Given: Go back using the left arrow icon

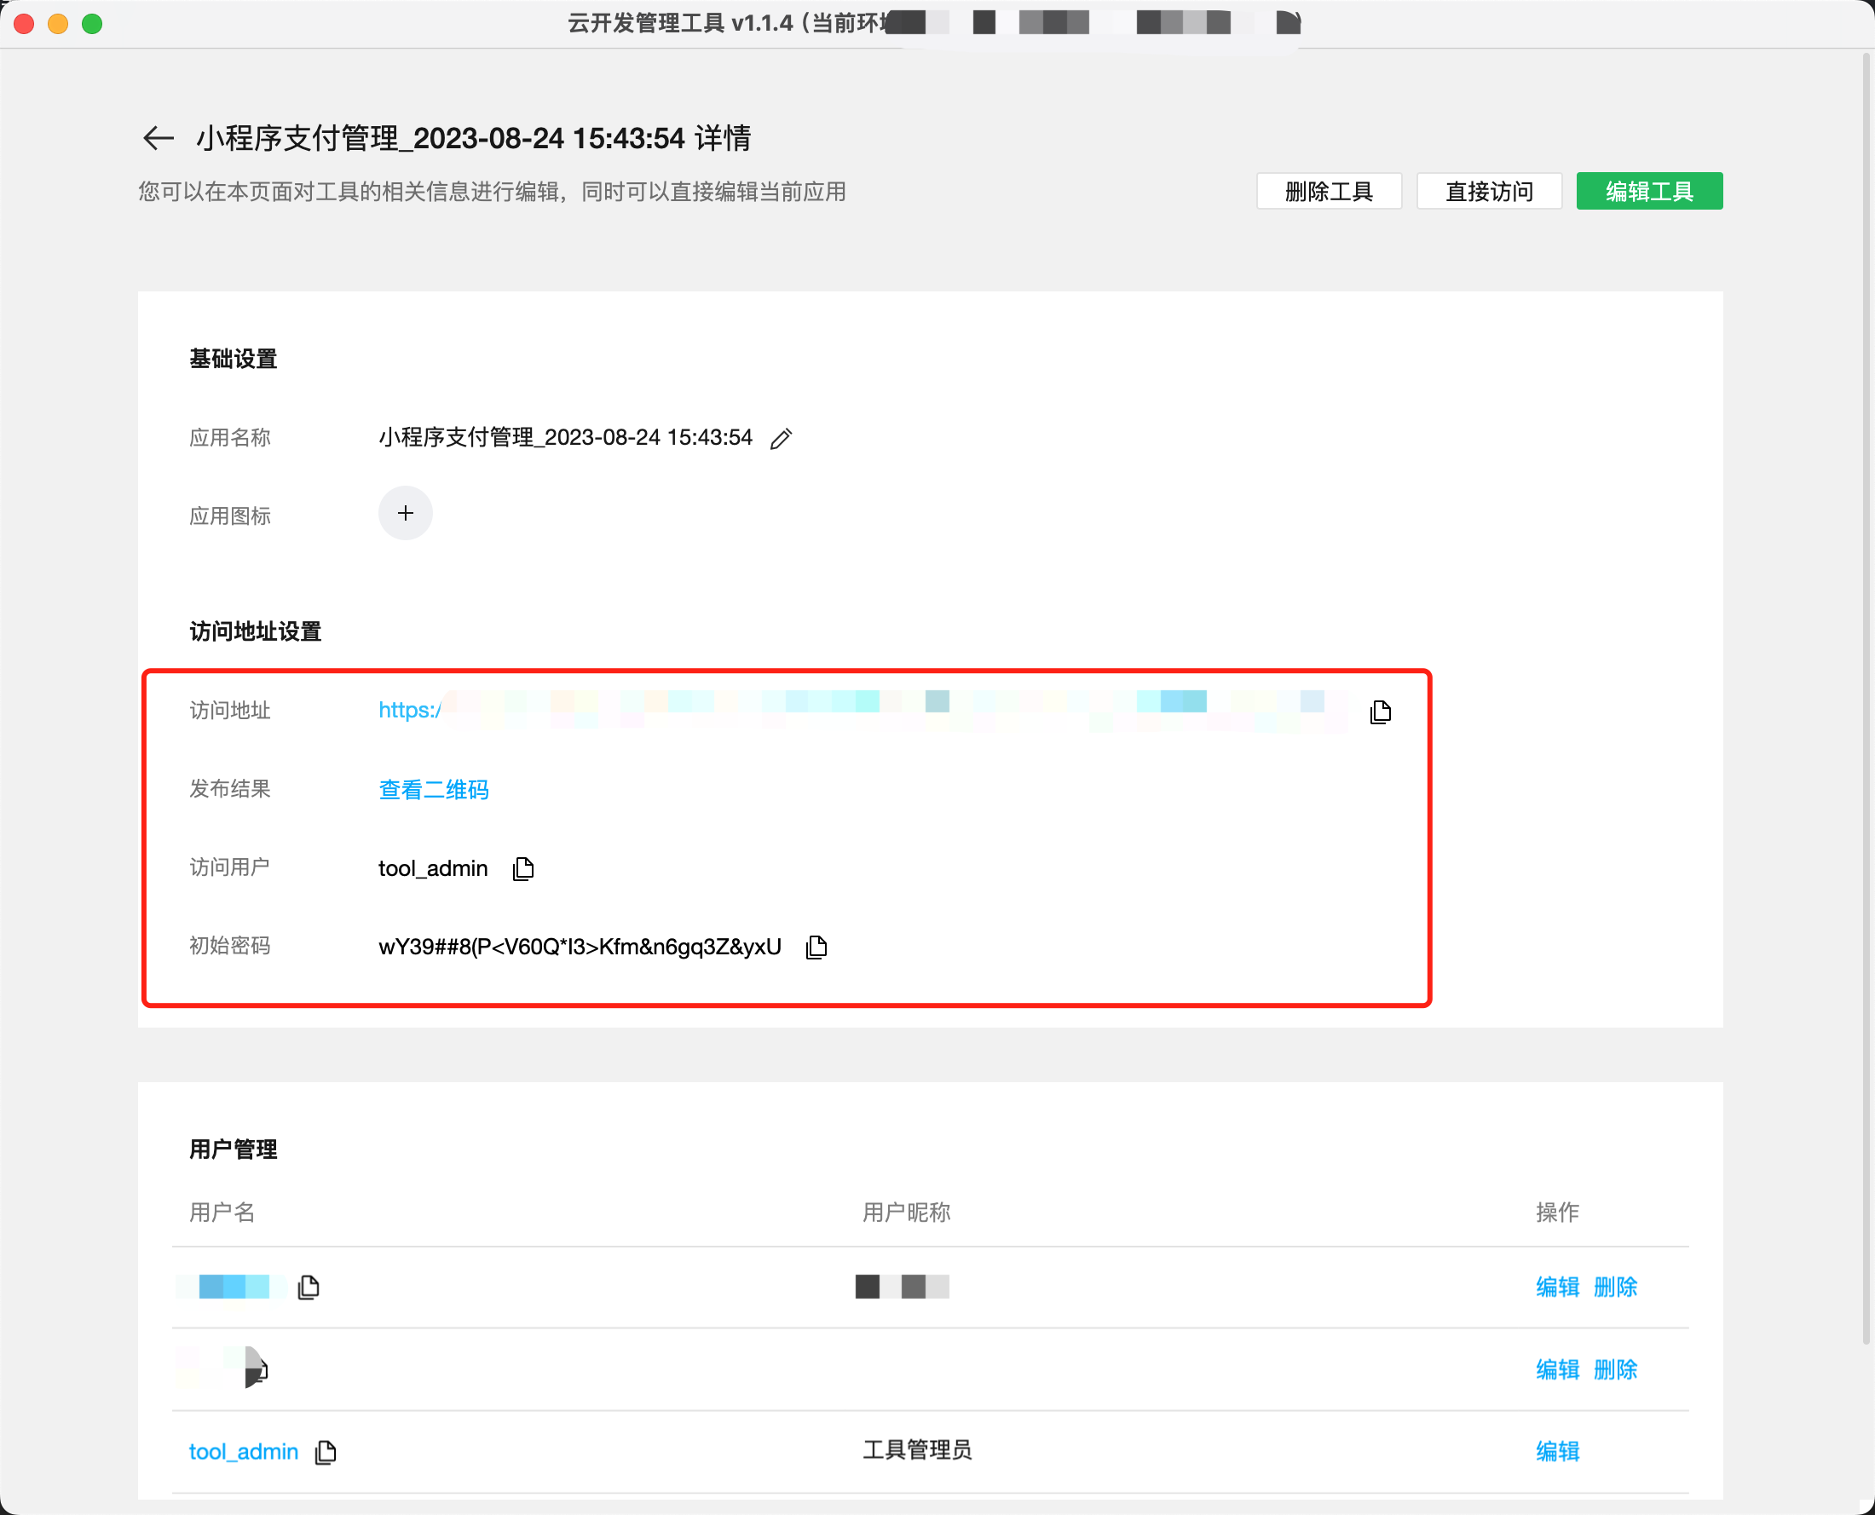Looking at the screenshot, I should click(158, 138).
